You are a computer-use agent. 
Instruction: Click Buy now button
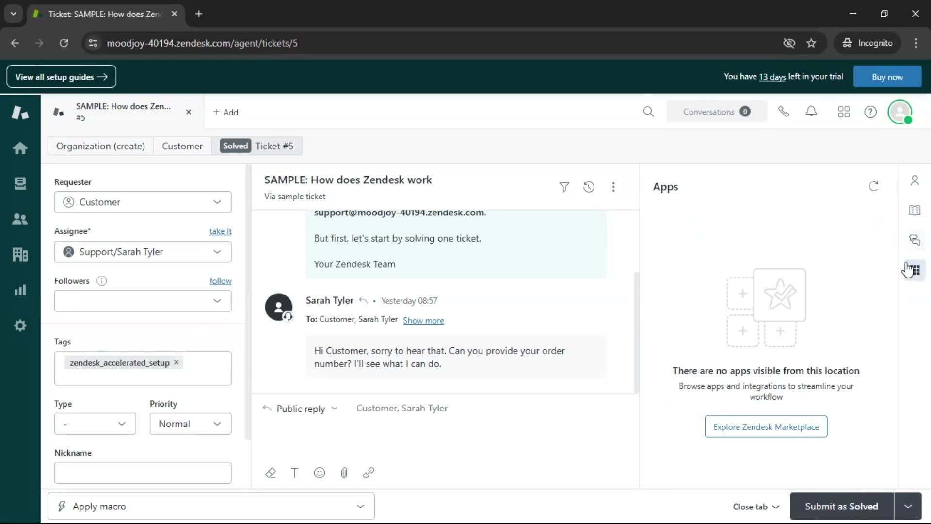(x=887, y=77)
